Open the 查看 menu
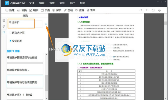The height and width of the screenshot is (100, 168). click(x=52, y=3)
